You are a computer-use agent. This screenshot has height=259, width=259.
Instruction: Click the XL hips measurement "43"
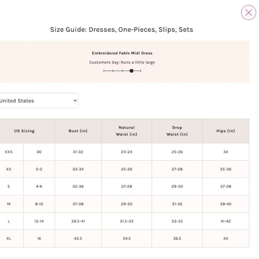(226, 238)
